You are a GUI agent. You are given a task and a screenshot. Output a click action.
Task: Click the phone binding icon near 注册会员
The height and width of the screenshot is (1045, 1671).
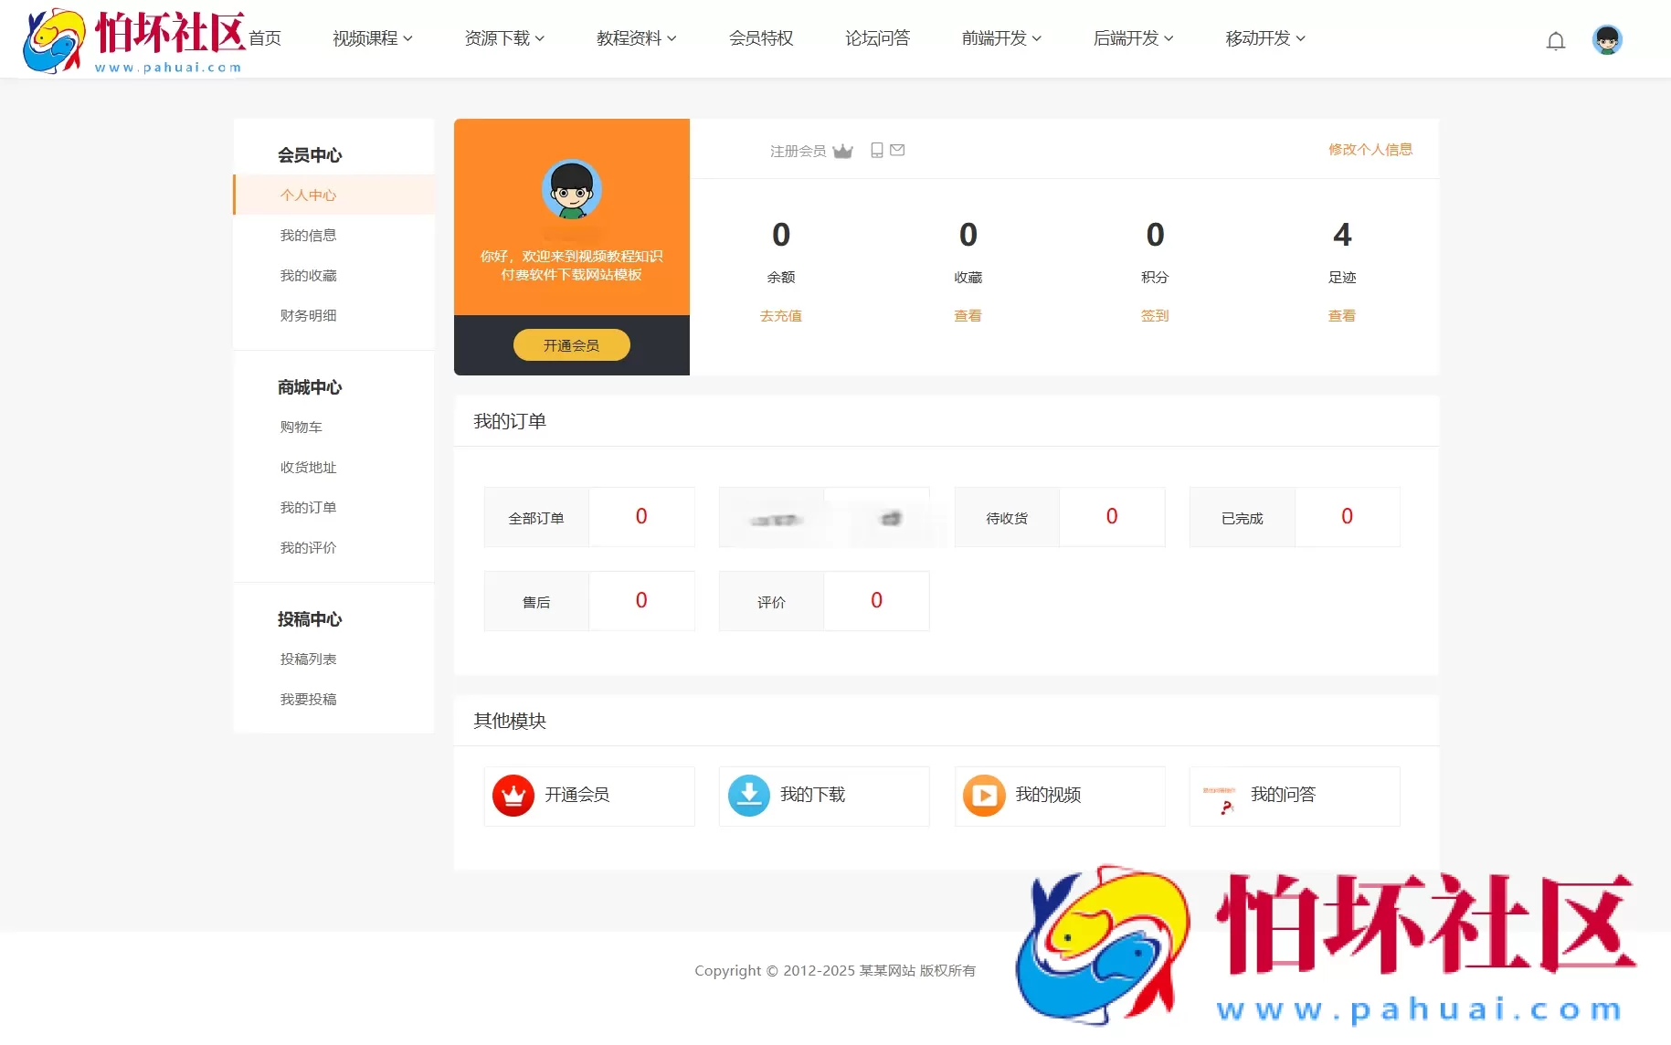point(876,150)
